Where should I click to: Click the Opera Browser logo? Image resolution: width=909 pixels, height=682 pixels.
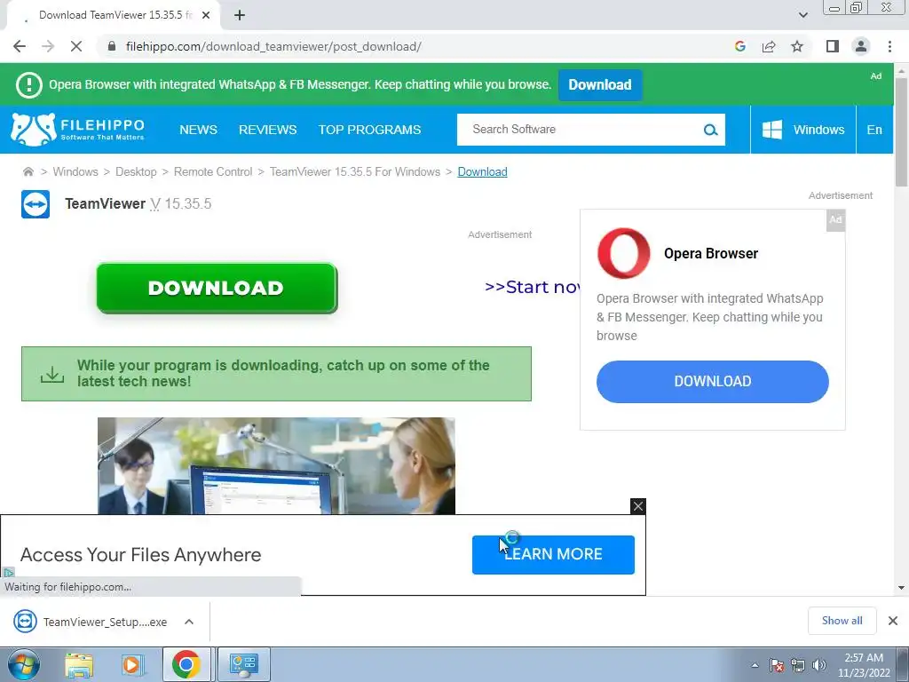tap(623, 253)
